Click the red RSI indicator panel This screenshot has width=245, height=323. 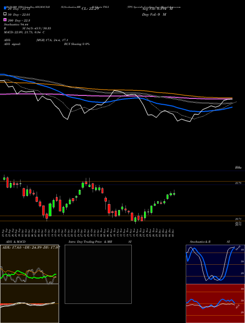tap(215, 303)
